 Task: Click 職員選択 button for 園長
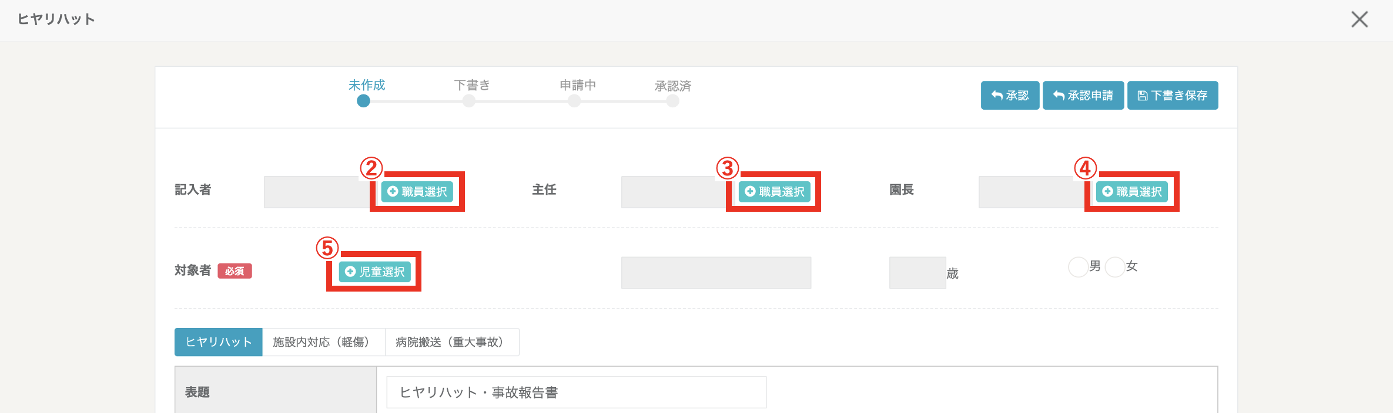click(1131, 192)
